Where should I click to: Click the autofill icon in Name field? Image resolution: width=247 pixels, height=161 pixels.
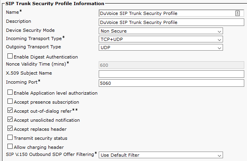[x=238, y=13]
